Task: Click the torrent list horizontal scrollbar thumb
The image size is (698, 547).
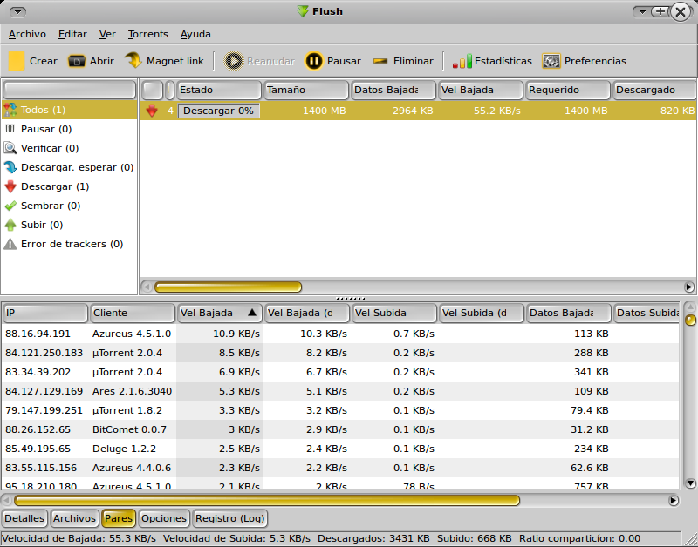Action: (228, 287)
